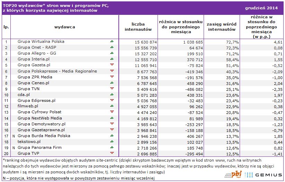Select the "wydawca" column header
Viewport: 285px width, 182px height.
click(x=64, y=27)
